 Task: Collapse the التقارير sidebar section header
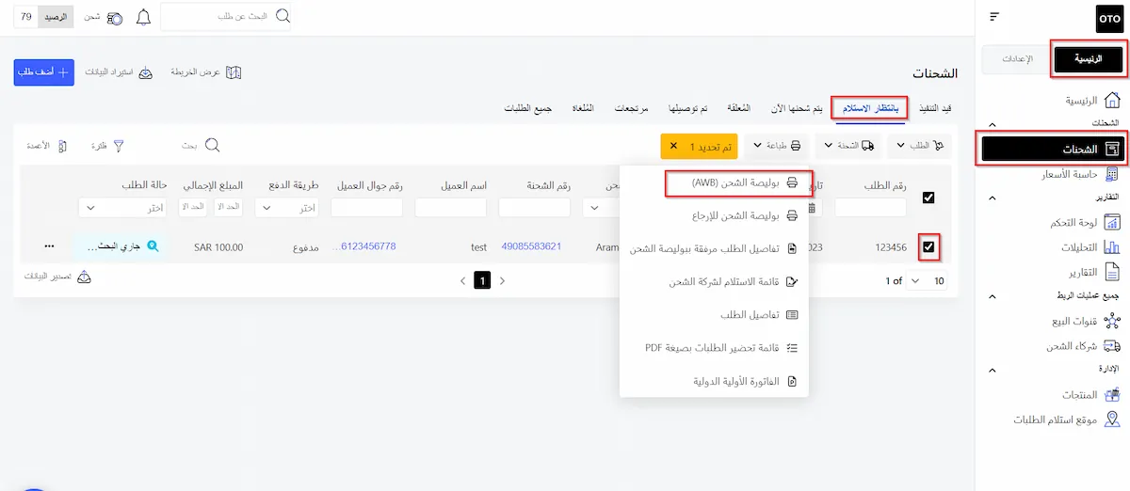[993, 198]
